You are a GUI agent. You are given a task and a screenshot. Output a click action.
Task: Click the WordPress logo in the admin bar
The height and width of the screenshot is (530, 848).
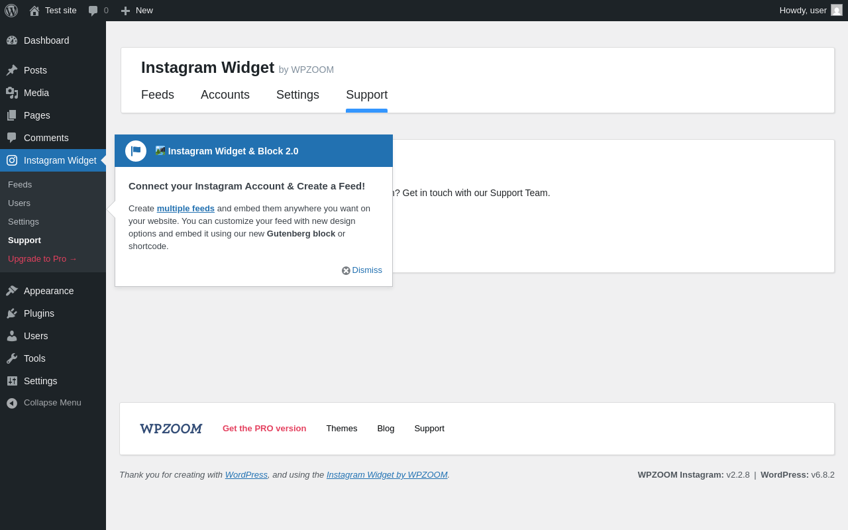(x=11, y=11)
